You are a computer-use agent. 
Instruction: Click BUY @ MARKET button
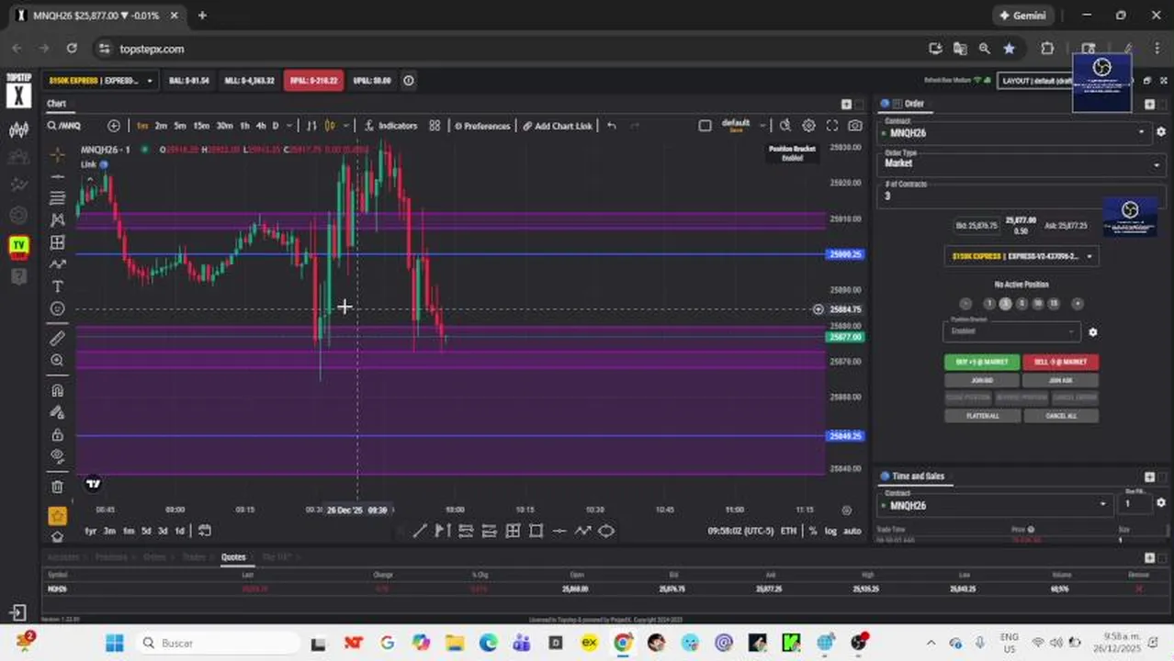tap(982, 362)
